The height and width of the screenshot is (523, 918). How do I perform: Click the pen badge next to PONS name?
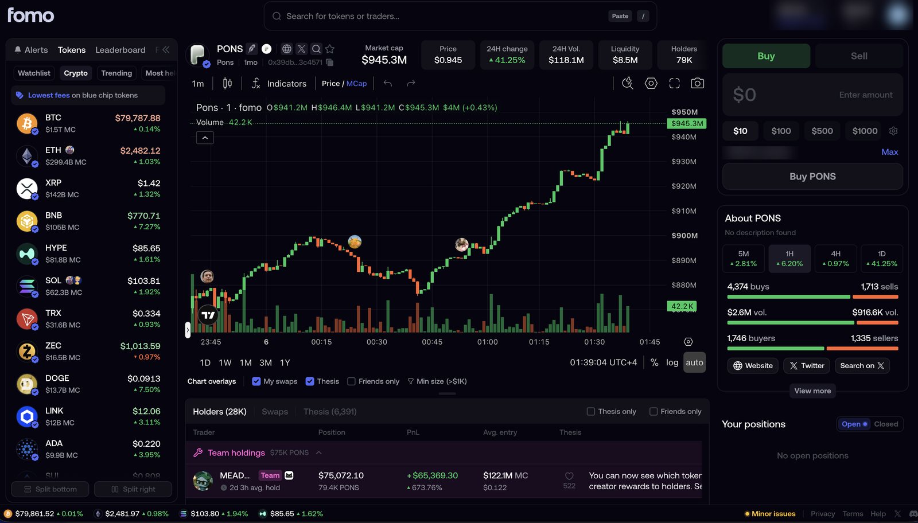(251, 49)
